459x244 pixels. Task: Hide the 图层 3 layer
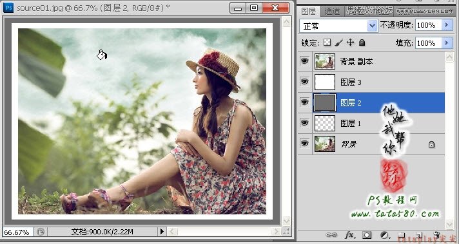(305, 82)
